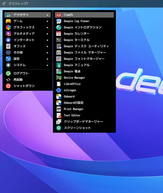The width and height of the screenshot is (163, 193).
Task: Expand the オフィス submenu arrow
Action: 48,46
